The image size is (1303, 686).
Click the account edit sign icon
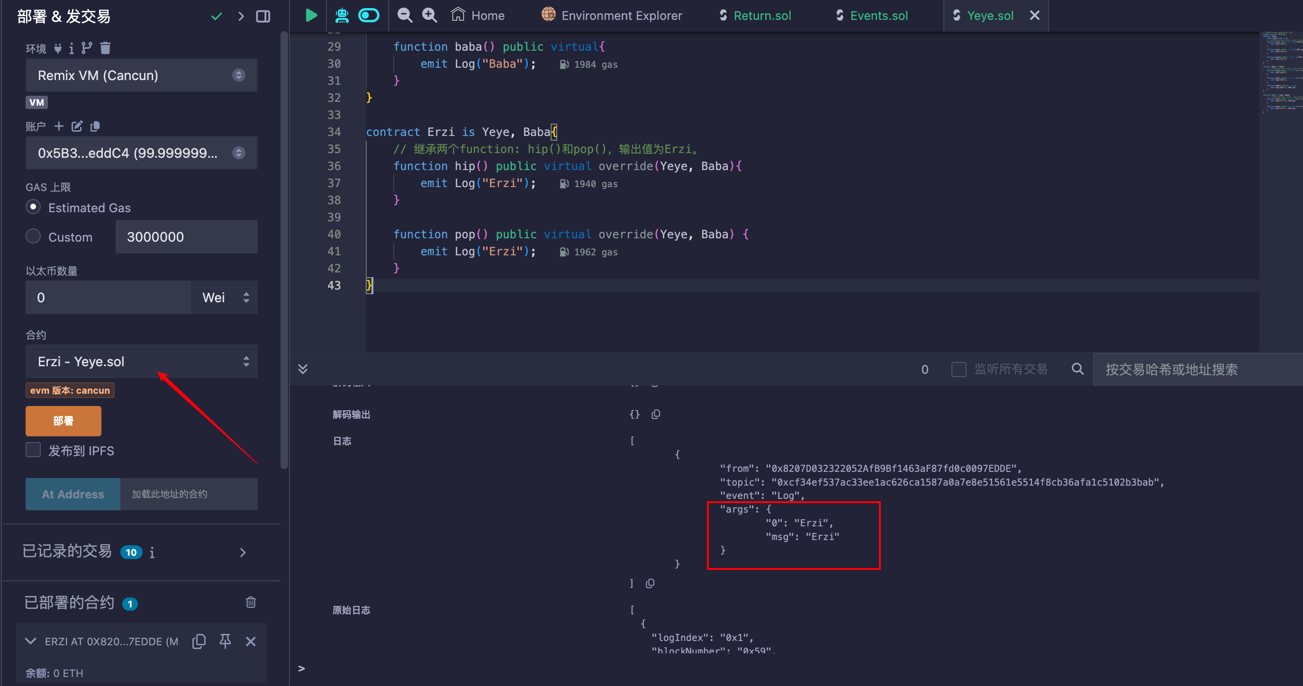77,126
